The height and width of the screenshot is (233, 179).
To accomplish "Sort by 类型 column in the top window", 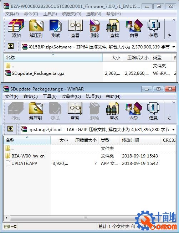I will tap(161, 57).
